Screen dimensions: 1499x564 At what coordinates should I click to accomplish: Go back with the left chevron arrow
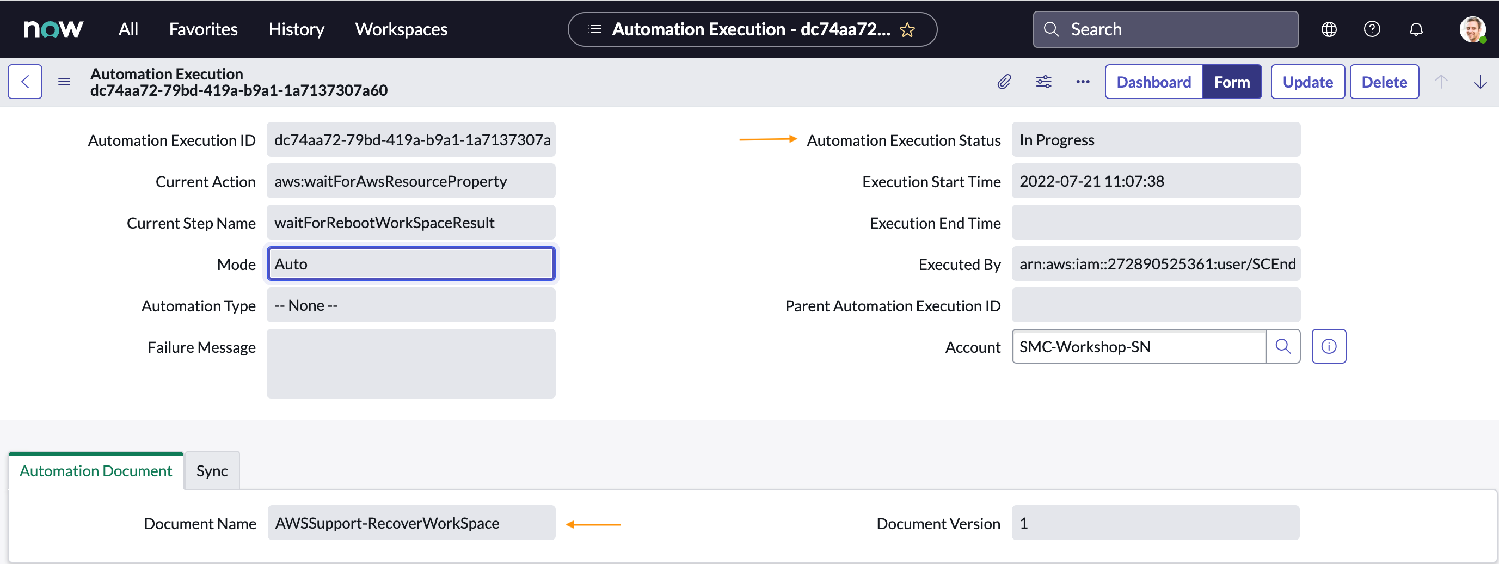25,82
